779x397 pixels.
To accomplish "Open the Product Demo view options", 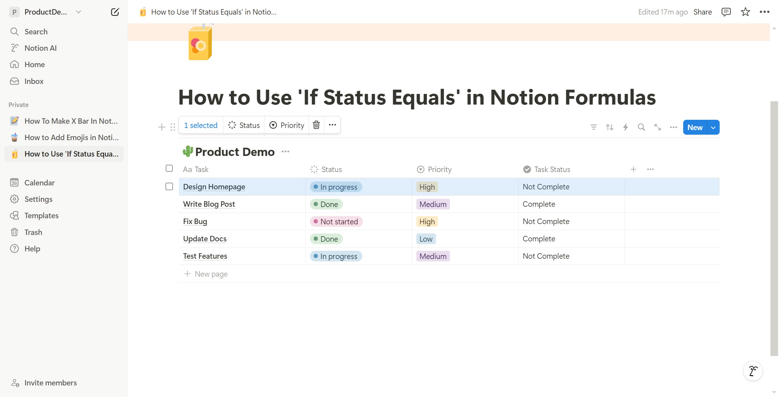I will 285,151.
